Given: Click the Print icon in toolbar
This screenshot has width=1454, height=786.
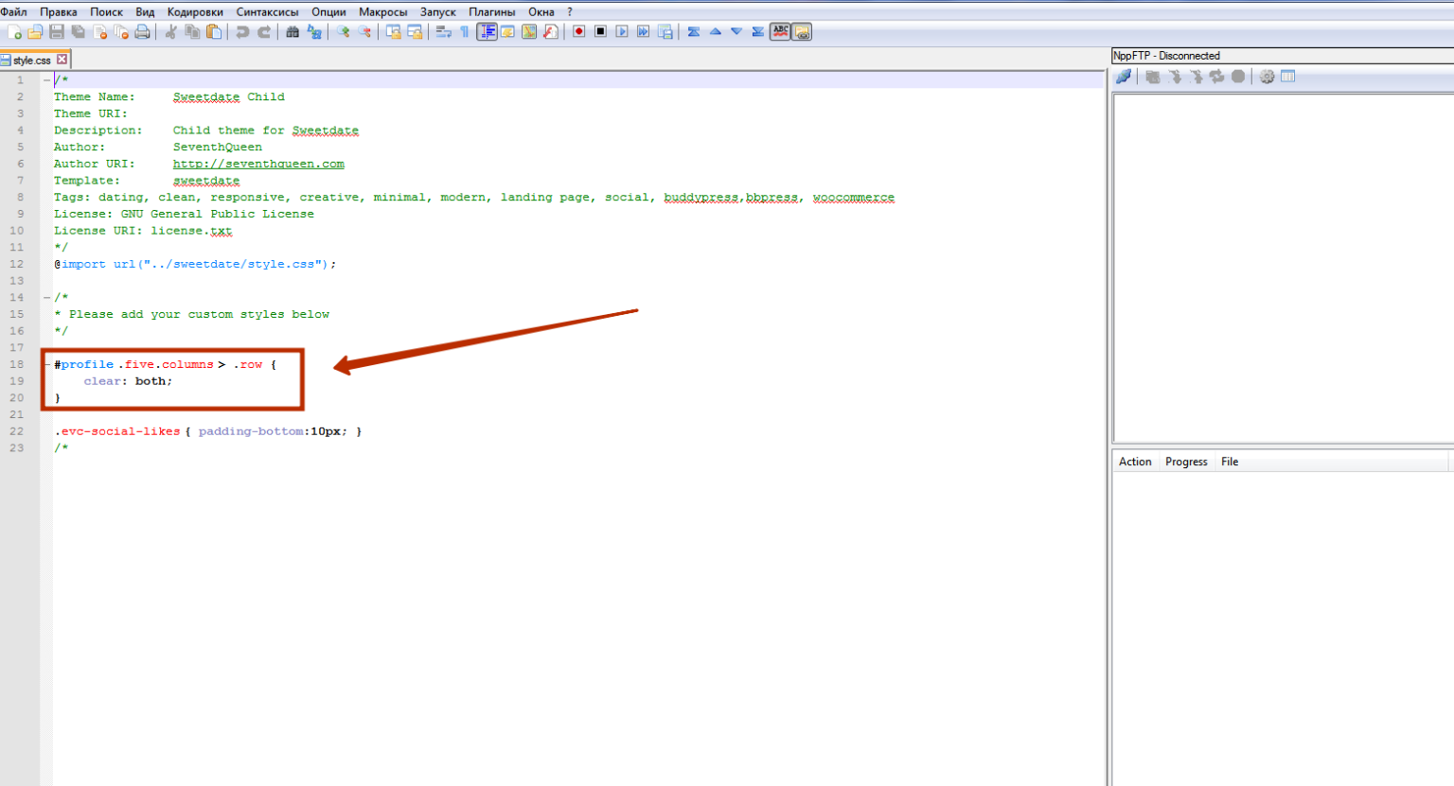Looking at the screenshot, I should pyautogui.click(x=142, y=32).
